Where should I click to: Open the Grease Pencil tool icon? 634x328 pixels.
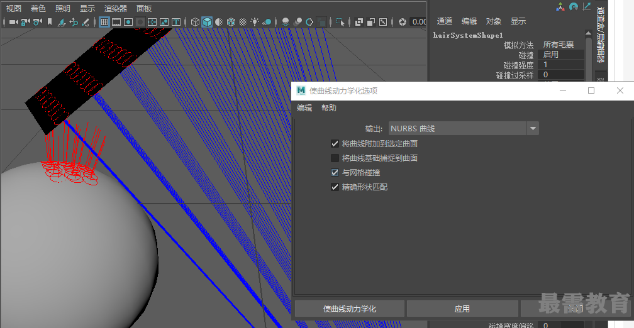(86, 22)
